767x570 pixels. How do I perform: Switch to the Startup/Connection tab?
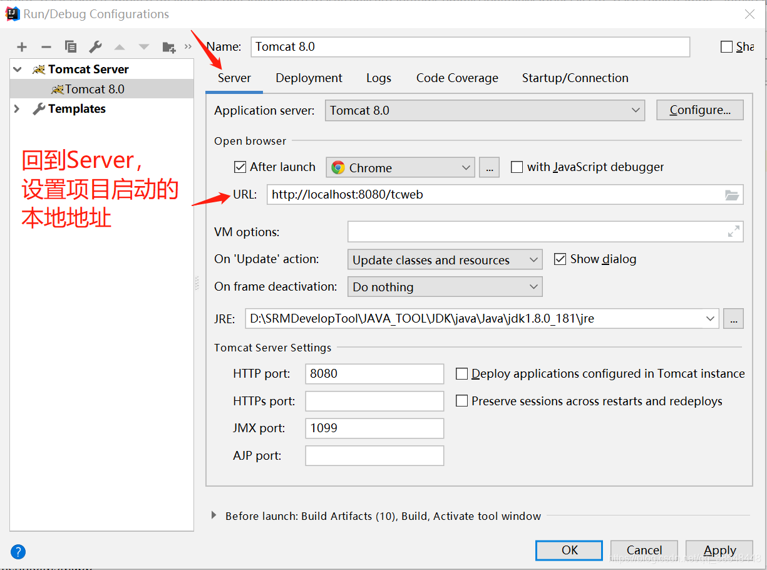pos(575,78)
